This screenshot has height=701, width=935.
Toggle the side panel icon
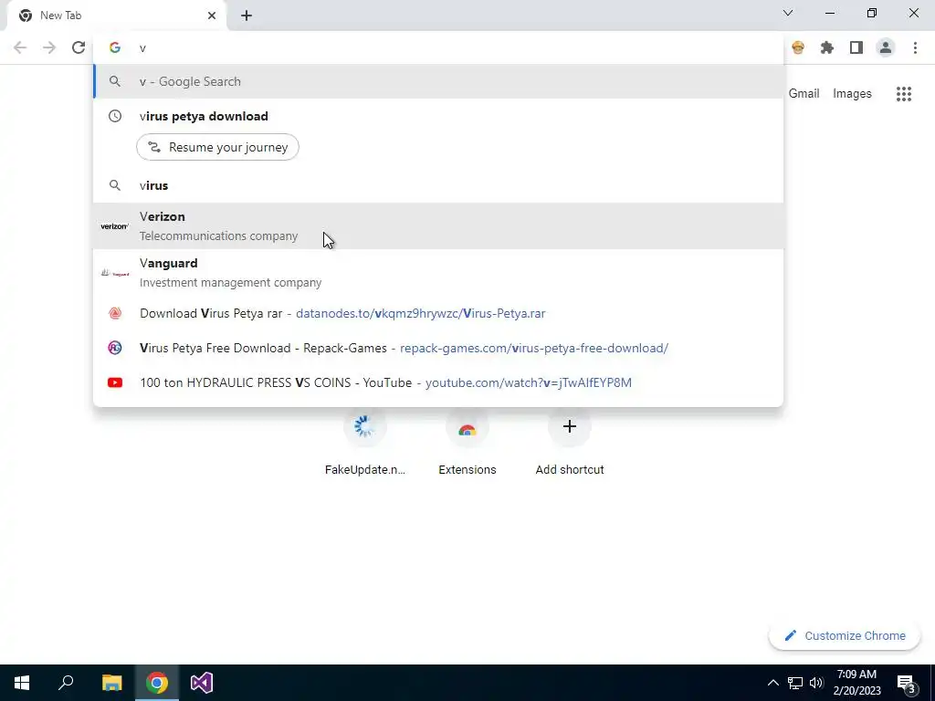pos(856,47)
